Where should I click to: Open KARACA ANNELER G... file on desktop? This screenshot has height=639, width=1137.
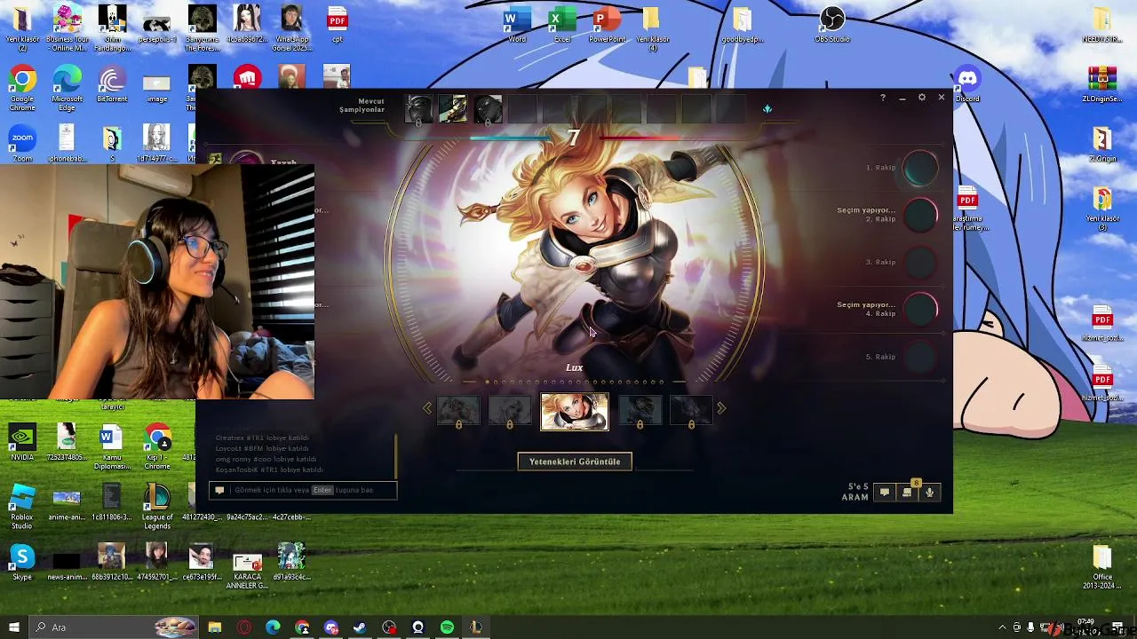tap(246, 571)
